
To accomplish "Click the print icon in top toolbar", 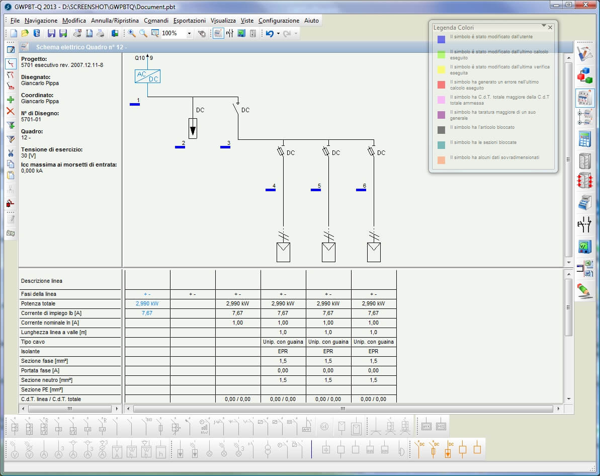I will click(x=101, y=33).
